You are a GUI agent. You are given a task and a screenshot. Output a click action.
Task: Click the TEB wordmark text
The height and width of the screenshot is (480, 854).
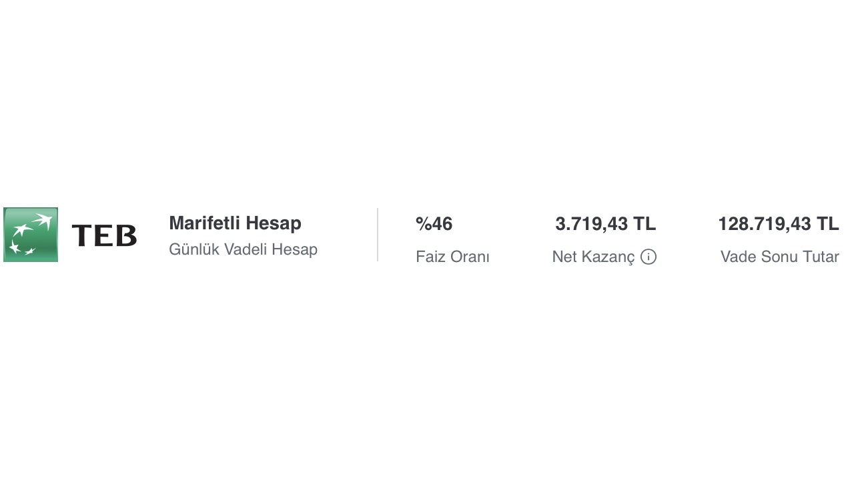tap(104, 235)
